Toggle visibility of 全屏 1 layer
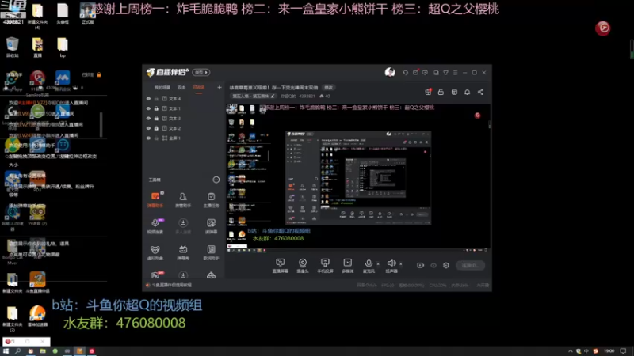Image resolution: width=634 pixels, height=356 pixels. click(x=148, y=138)
